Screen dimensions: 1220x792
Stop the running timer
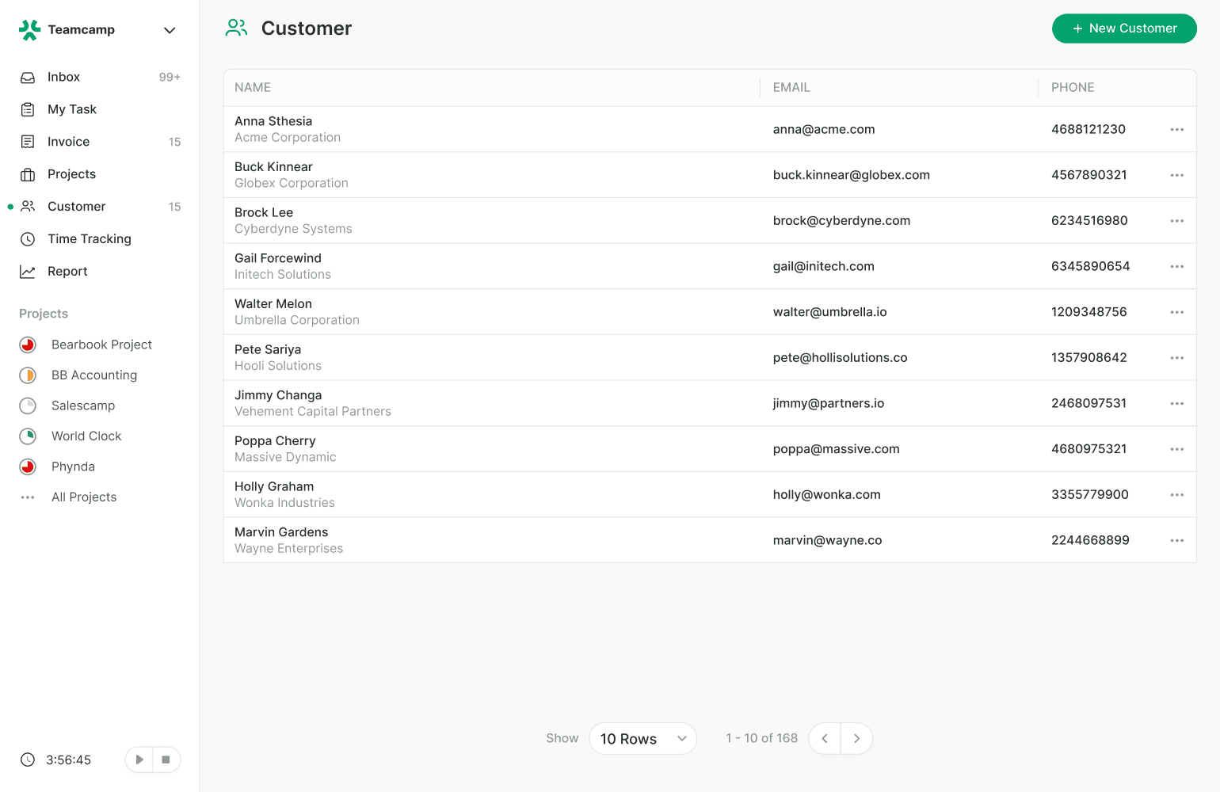point(166,760)
